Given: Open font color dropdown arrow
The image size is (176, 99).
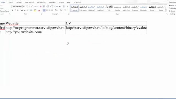Looking at the screenshot, I should pos(41,10).
